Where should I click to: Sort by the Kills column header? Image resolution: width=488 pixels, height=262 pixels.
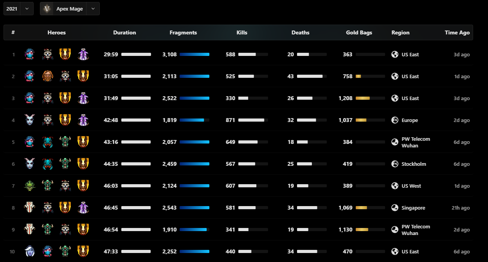tap(242, 32)
